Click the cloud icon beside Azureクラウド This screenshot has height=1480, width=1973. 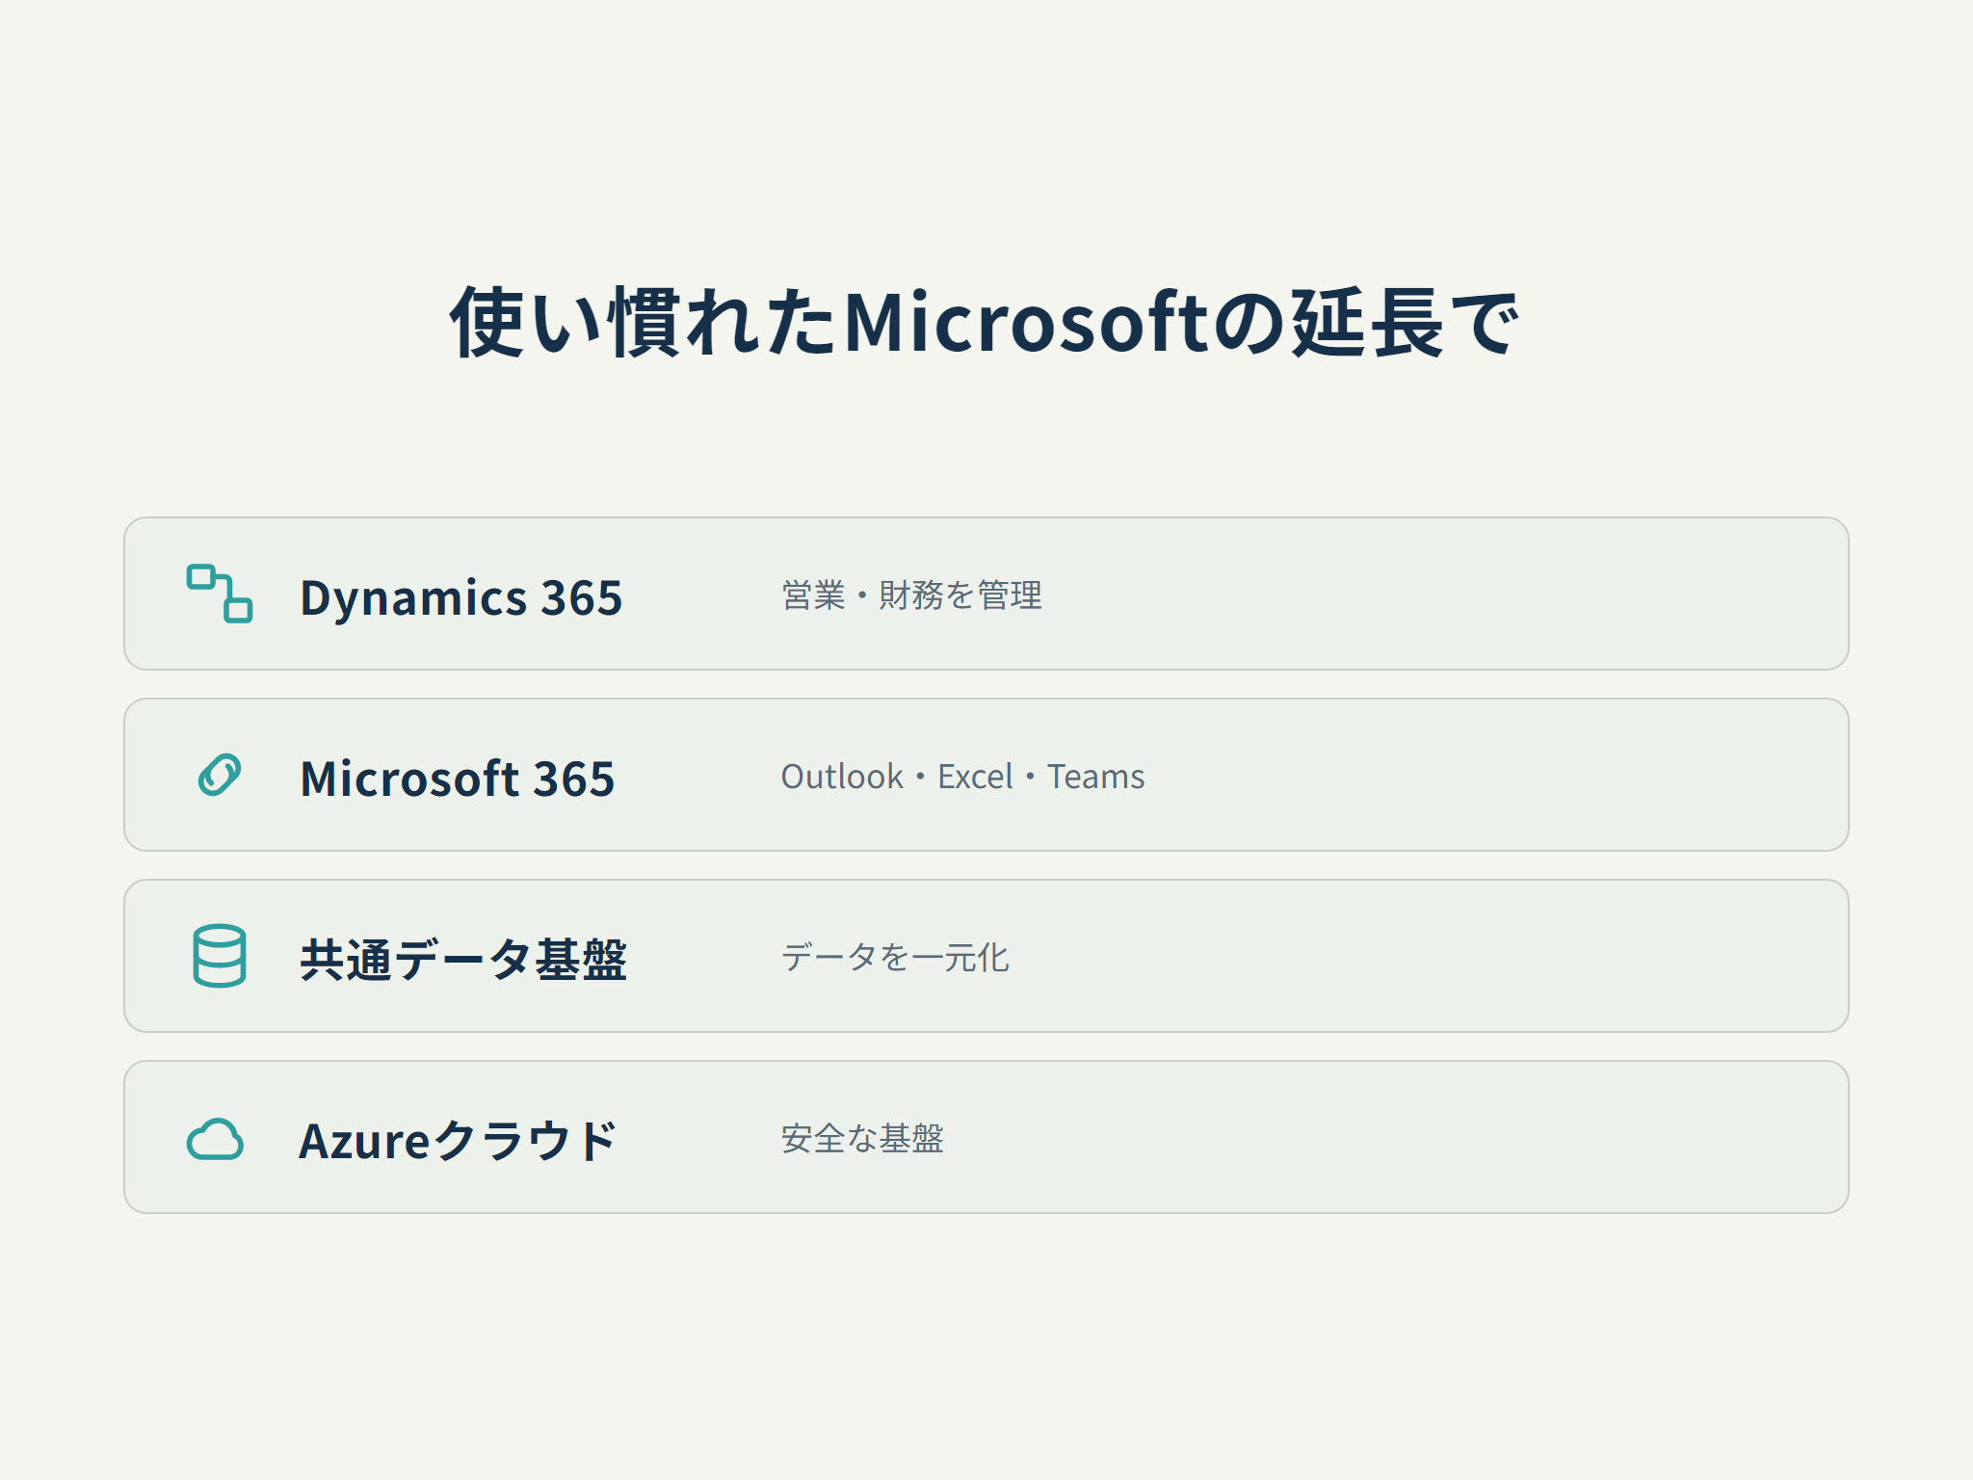pyautogui.click(x=215, y=1139)
